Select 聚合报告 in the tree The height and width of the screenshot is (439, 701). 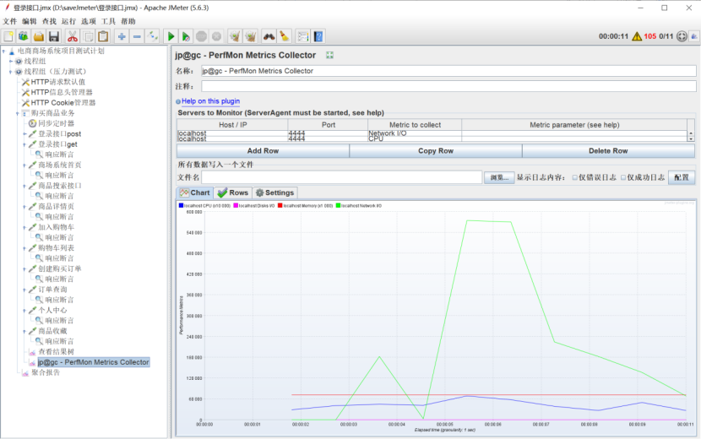pyautogui.click(x=45, y=372)
